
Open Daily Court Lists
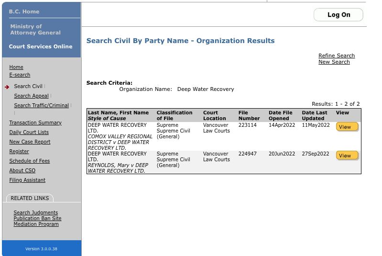tap(29, 132)
